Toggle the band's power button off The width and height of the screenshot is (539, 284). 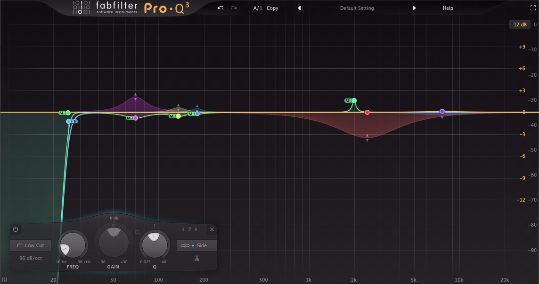[15, 229]
